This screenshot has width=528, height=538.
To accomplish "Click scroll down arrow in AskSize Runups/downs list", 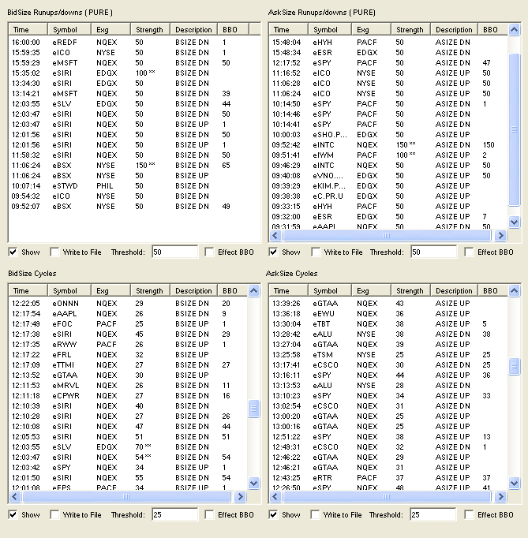I will 514,222.
